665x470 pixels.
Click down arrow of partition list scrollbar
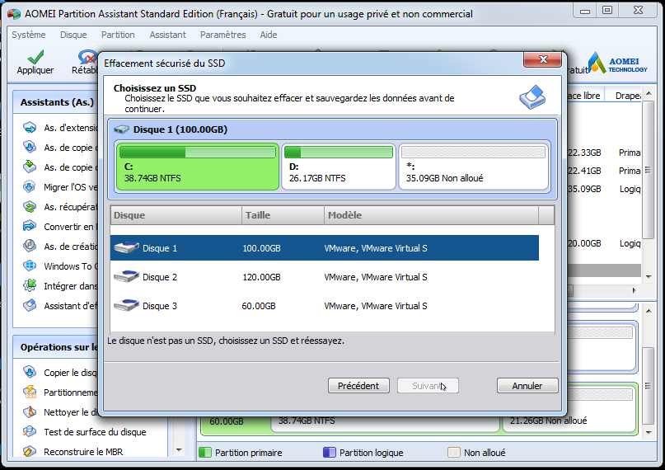coord(649,276)
